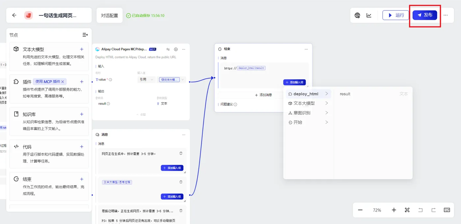Expand deploy_html in the variable picker

pos(308,94)
